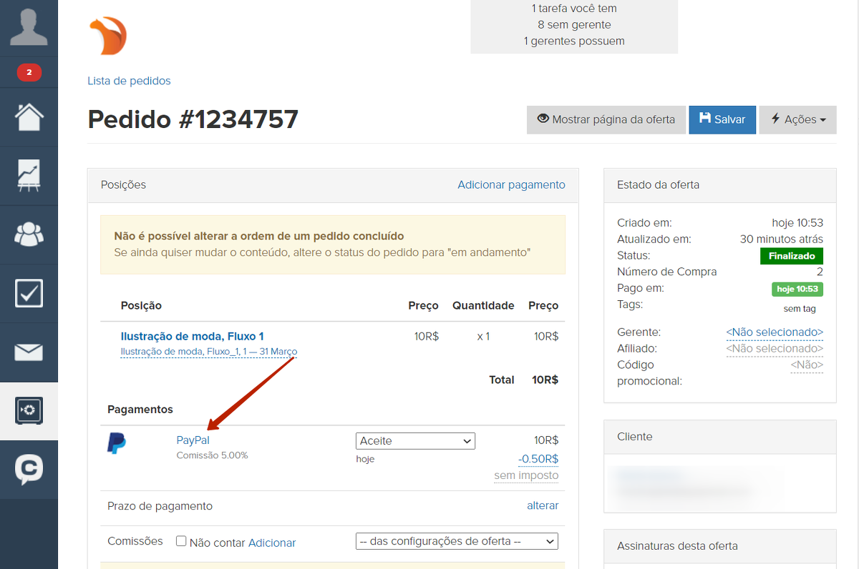Screen dimensions: 859x569
Task: Open the user profile avatar icon
Action: point(29,26)
